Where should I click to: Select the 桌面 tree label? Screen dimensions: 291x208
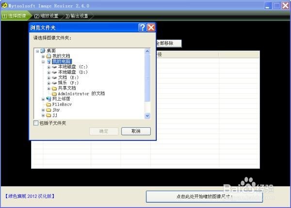click(51, 50)
